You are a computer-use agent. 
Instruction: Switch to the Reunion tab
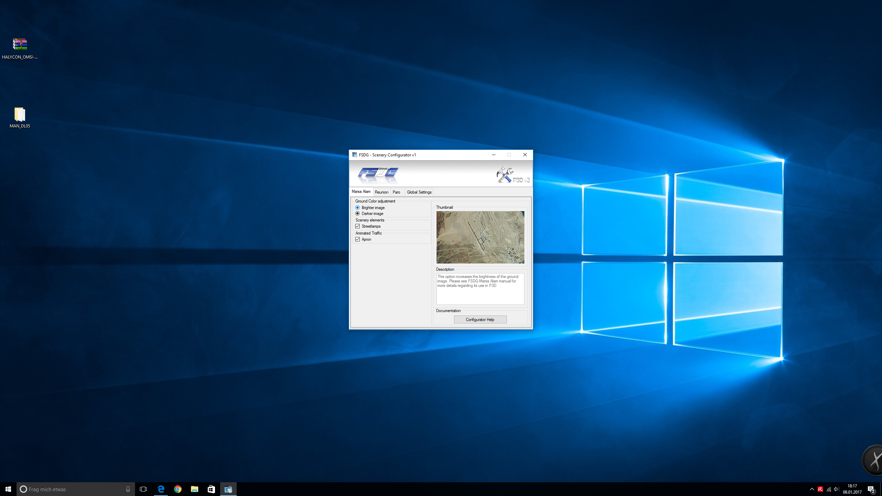381,192
